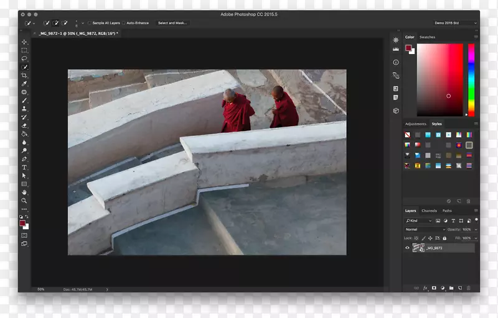Hide the _MG_9872 layer with the eye icon

click(x=408, y=248)
